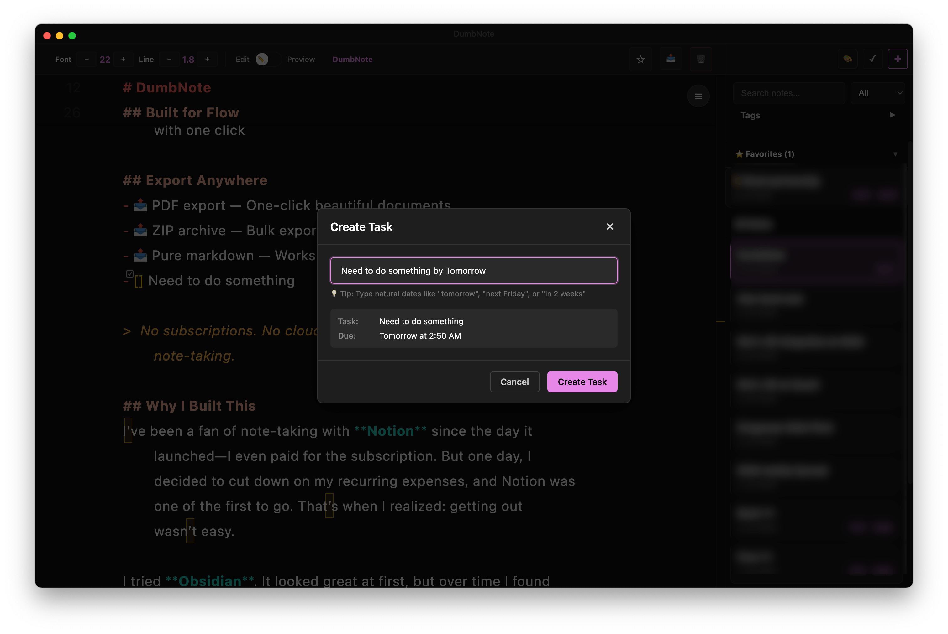Click the 'Task:' label in preview
948x634 pixels.
pos(348,321)
